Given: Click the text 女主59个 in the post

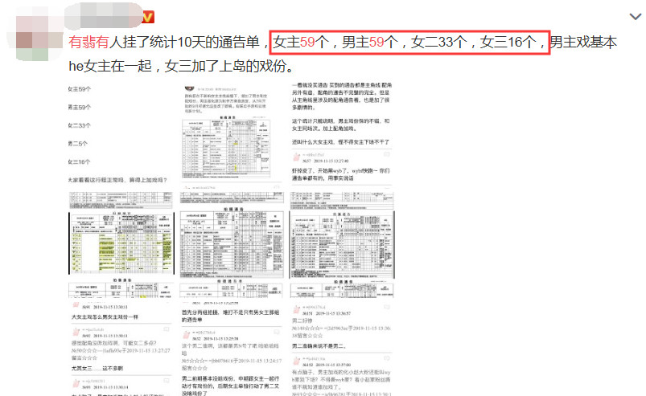Looking at the screenshot, I should (301, 42).
